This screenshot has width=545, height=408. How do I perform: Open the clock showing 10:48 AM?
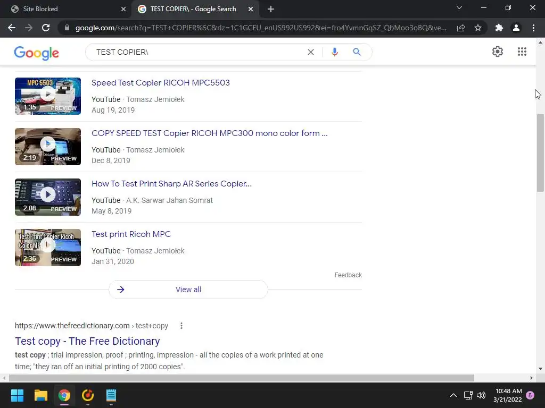coord(507,395)
